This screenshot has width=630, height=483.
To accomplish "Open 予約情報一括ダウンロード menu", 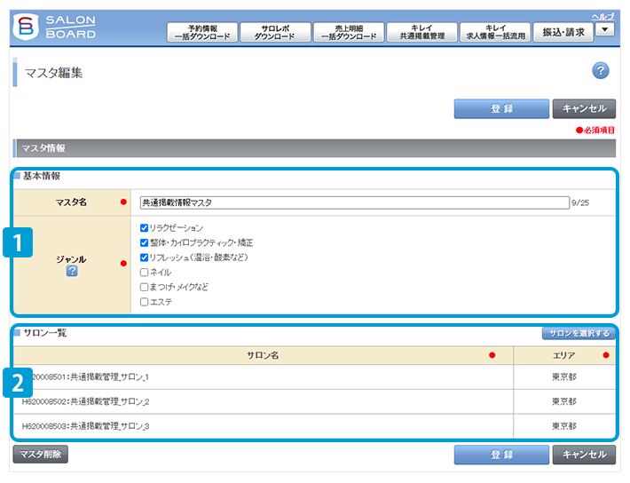I will pyautogui.click(x=201, y=33).
